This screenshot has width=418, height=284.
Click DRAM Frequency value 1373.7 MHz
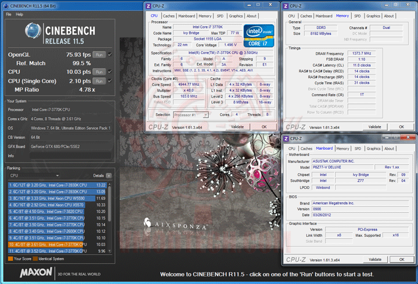coord(362,53)
